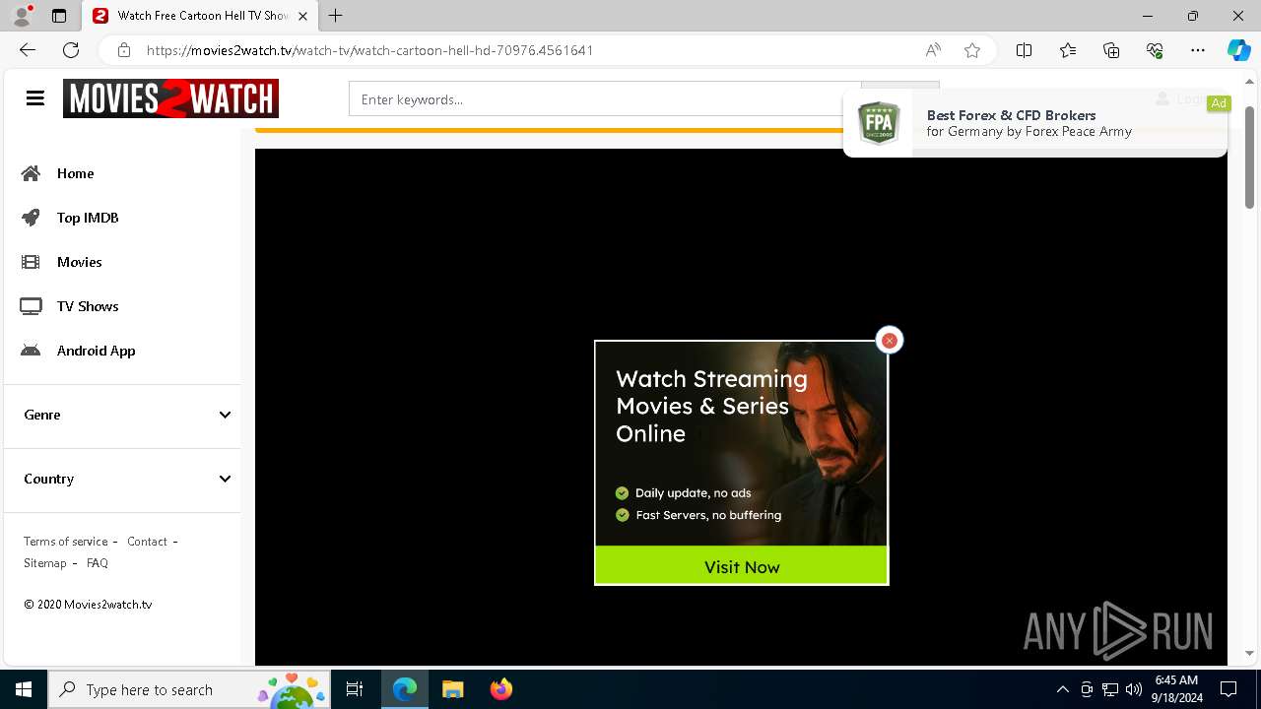The height and width of the screenshot is (709, 1261).
Task: Open Collections panel
Action: pyautogui.click(x=1111, y=50)
